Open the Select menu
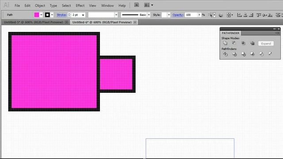The height and width of the screenshot is (159, 283). click(66, 6)
